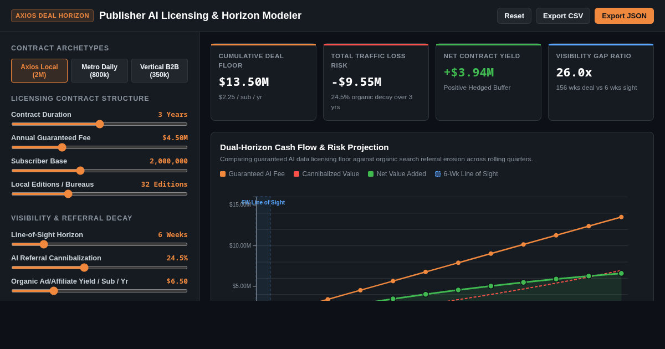Click the Licensing Contract Structure heading

[x=80, y=99]
